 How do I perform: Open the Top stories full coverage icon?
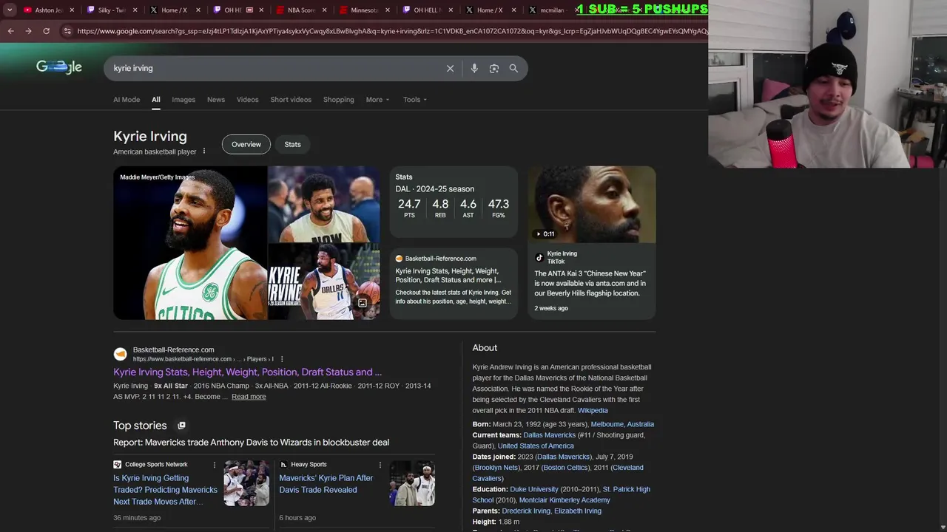[x=181, y=426]
